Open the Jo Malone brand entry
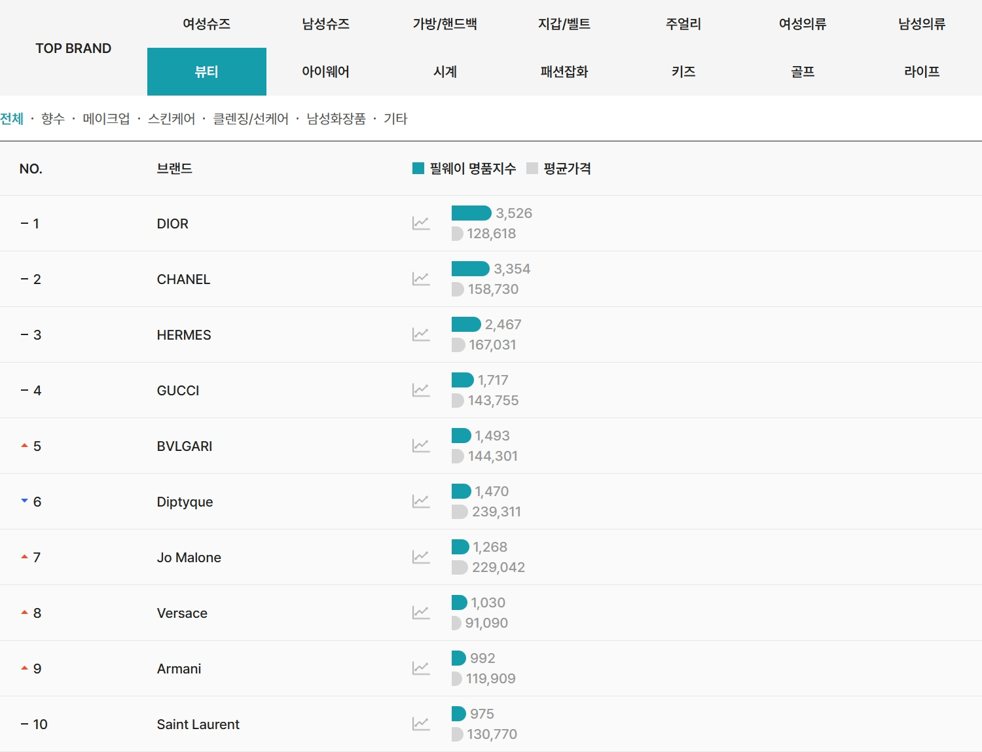This screenshot has height=752, width=982. tap(189, 558)
